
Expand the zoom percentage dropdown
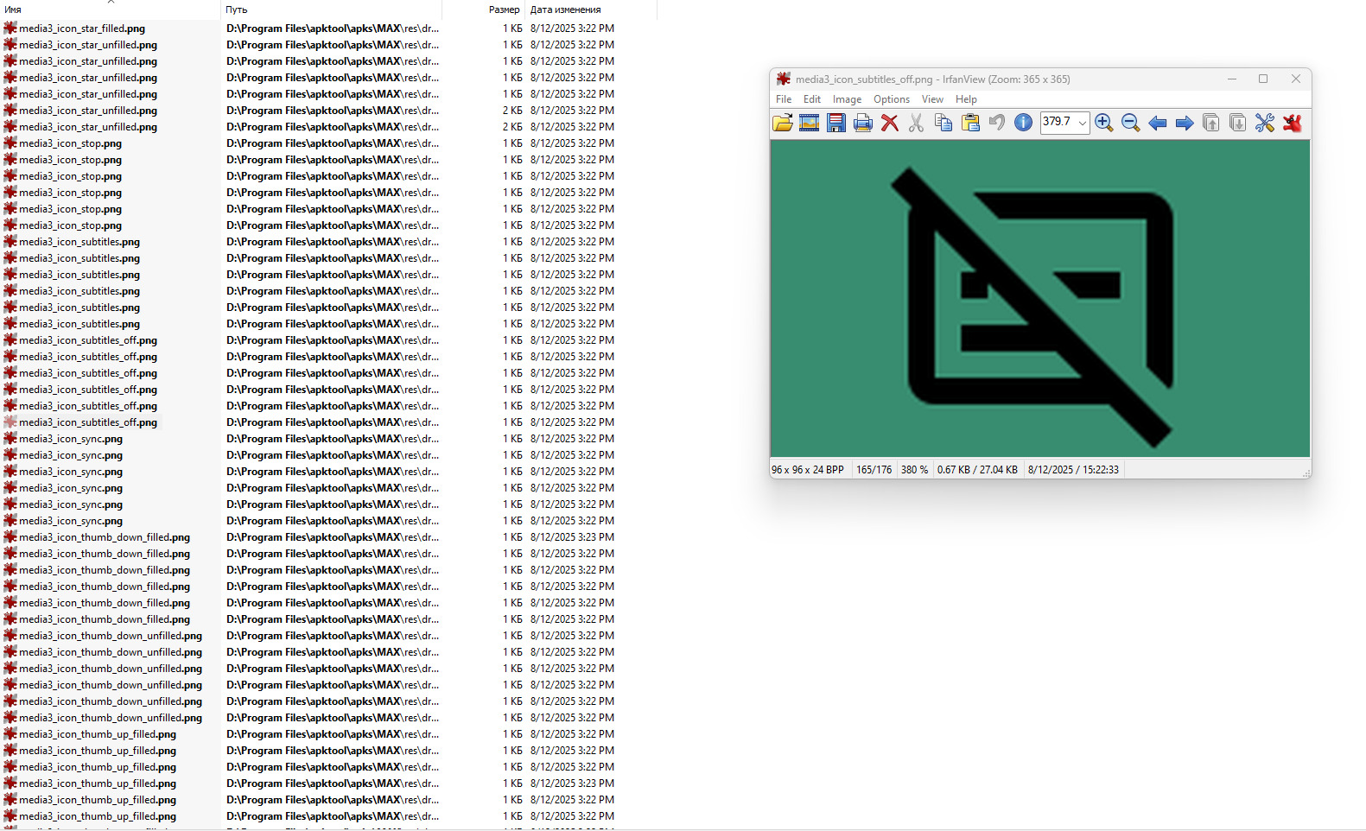pyautogui.click(x=1082, y=123)
